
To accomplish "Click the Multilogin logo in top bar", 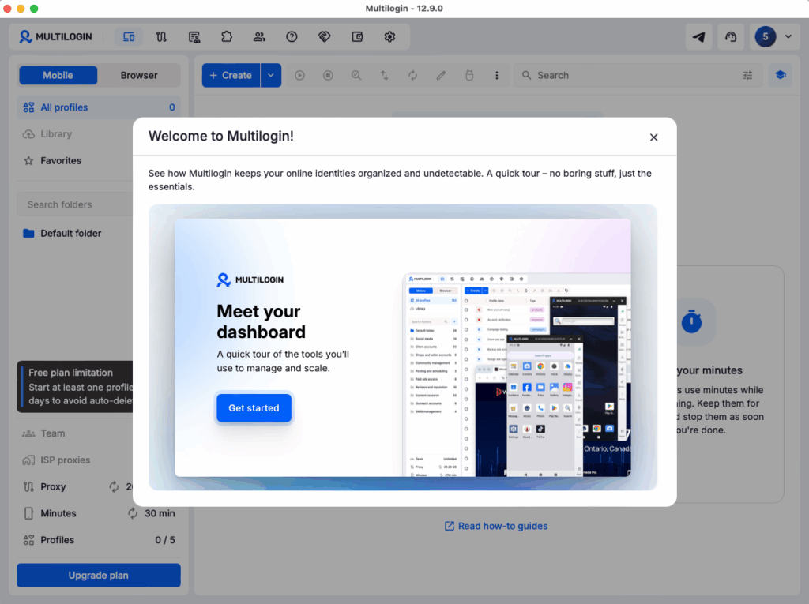I will 55,36.
